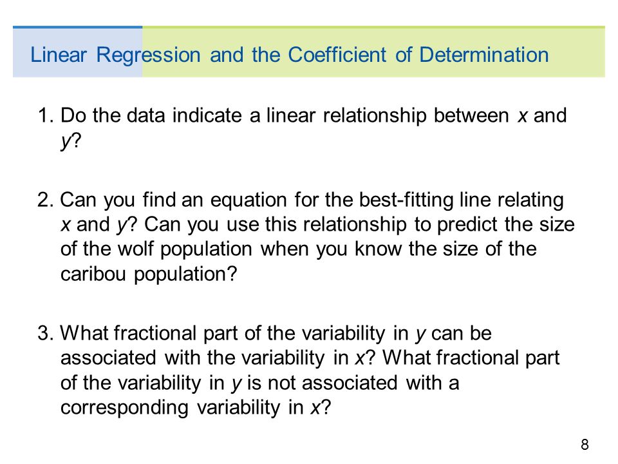Click the number '2.' list marker
The height and width of the screenshot is (464, 618).
[46, 200]
